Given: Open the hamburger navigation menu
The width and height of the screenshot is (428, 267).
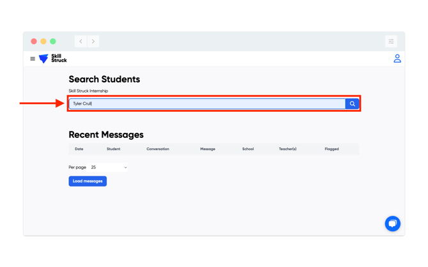Looking at the screenshot, I should pos(33,59).
